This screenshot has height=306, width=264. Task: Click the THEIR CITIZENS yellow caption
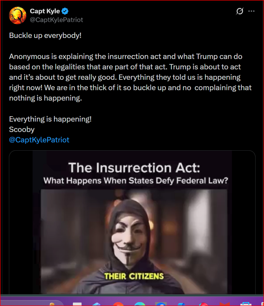point(134,276)
